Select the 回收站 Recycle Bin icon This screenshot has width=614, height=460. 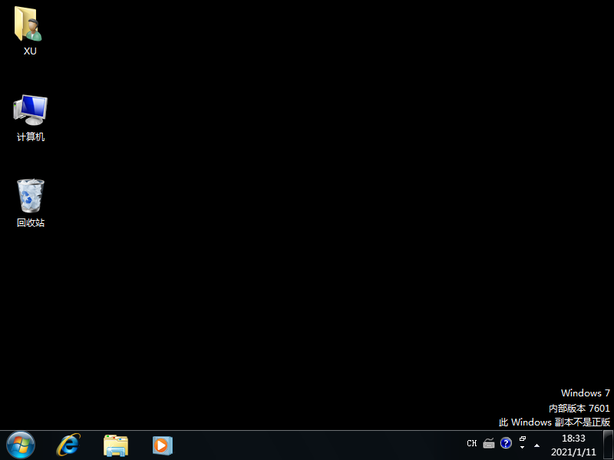point(30,196)
